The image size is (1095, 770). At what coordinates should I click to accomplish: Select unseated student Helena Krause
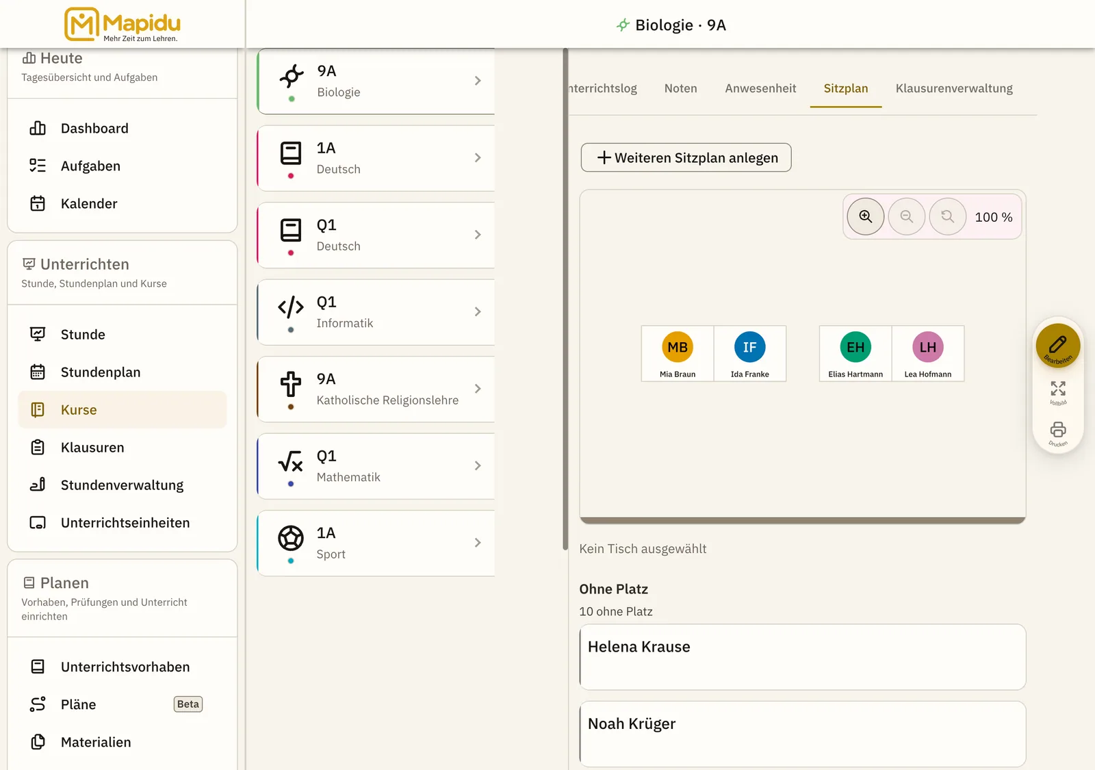pyautogui.click(x=803, y=657)
